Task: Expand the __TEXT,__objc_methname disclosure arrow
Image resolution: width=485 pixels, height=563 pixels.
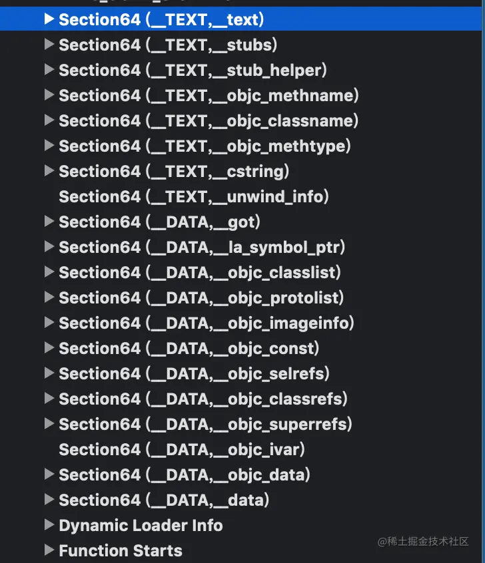Action: 49,95
